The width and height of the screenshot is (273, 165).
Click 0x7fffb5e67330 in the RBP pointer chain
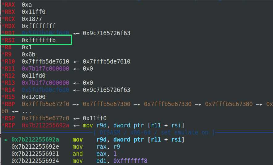pyautogui.click(x=168, y=104)
